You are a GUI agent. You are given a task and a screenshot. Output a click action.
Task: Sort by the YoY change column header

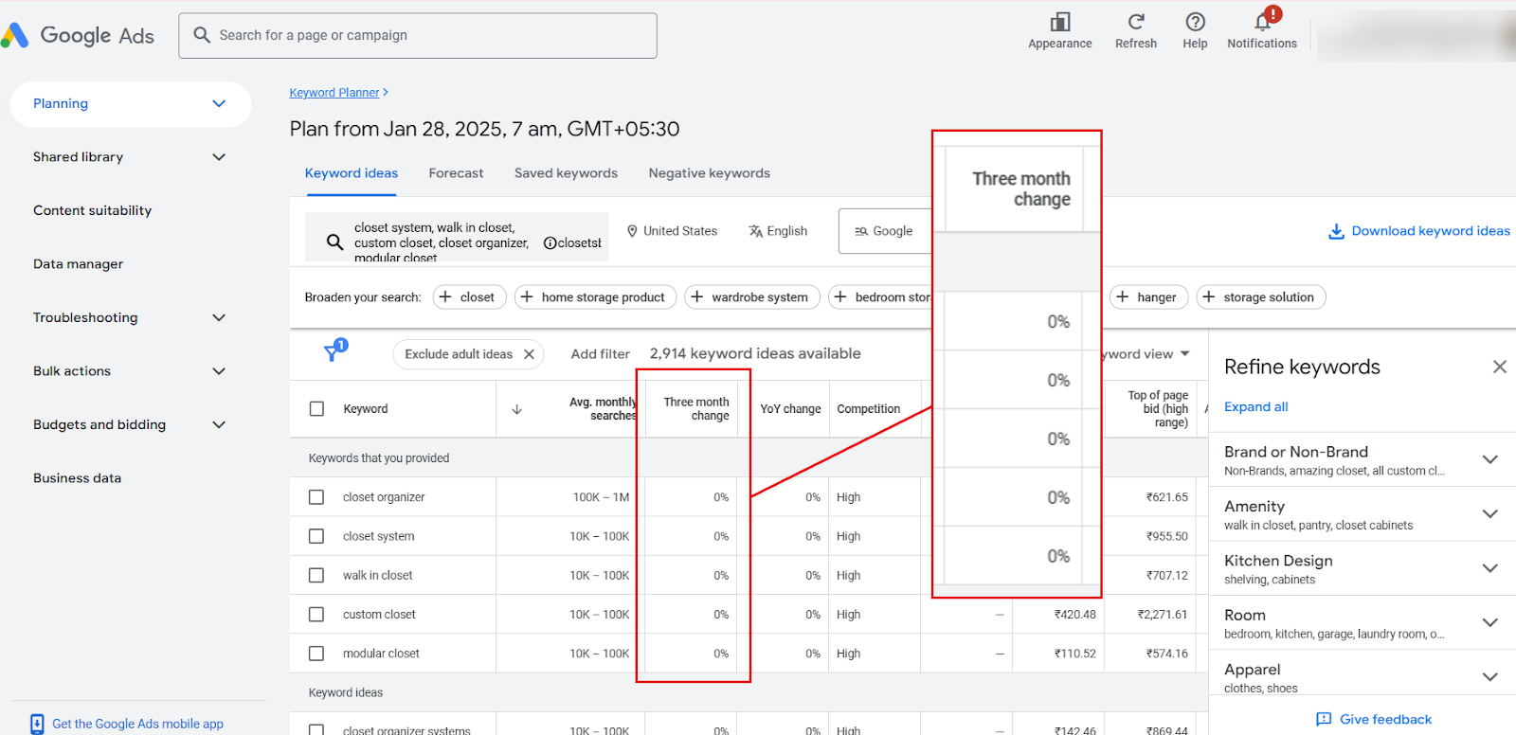(790, 409)
